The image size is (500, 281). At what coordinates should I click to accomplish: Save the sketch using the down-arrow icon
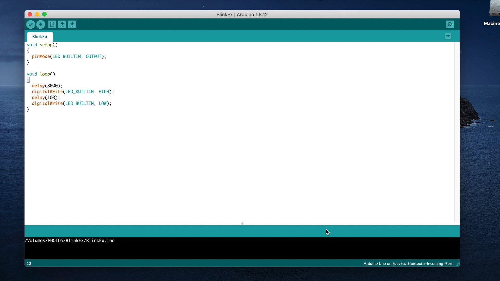tap(72, 24)
